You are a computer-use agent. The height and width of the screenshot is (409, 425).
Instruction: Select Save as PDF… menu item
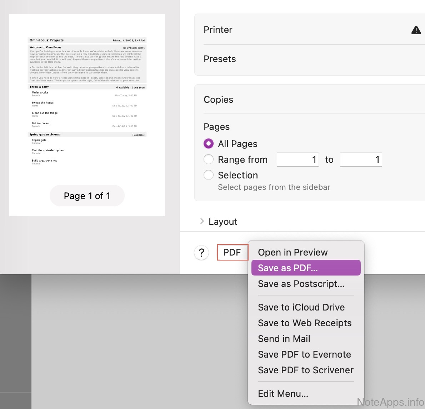pos(288,268)
